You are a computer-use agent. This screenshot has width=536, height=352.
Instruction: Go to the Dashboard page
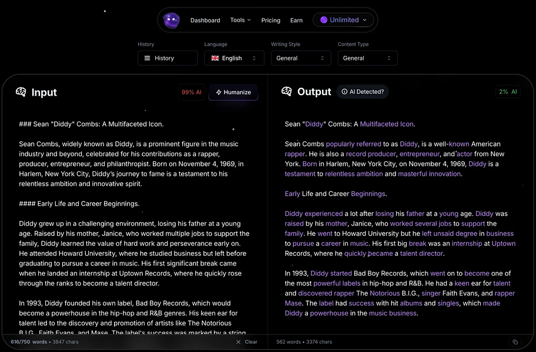coord(205,20)
